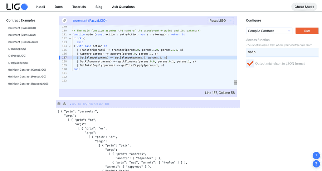Screen dimensions: 322x171
Task: Collapse the code fold at line 181
Action: pyautogui.click(x=70, y=35)
